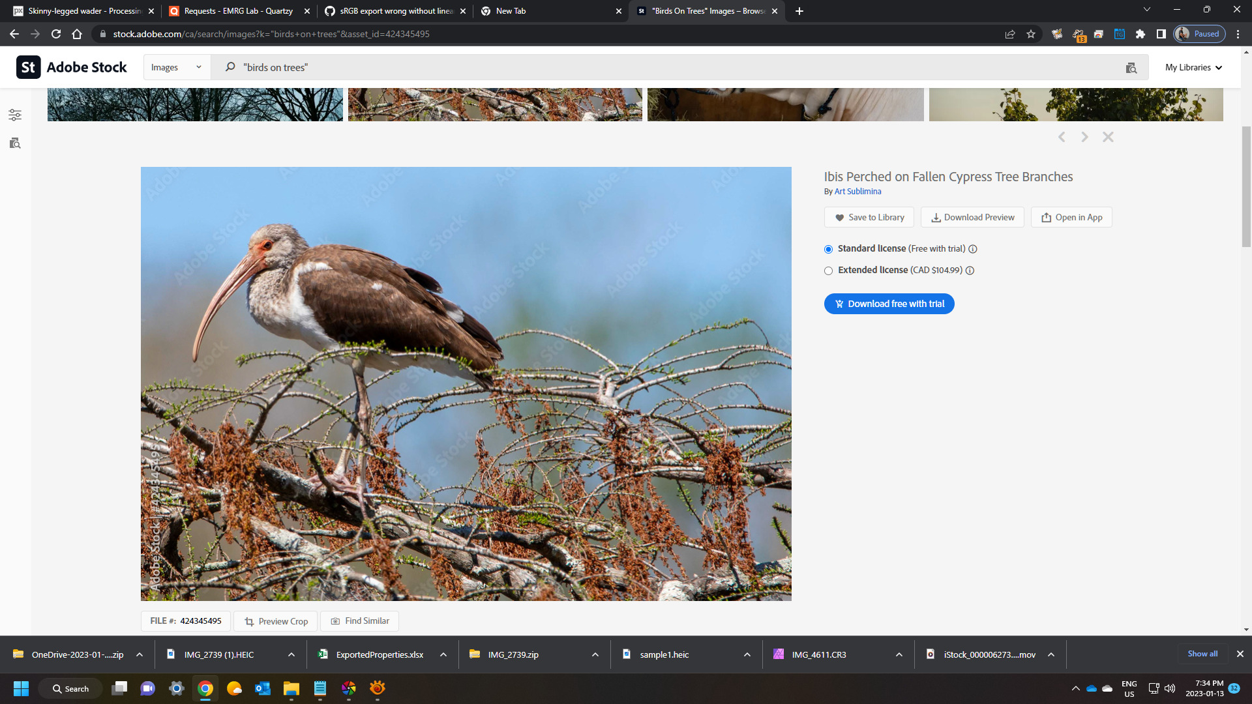Click Download free with trial button
Image resolution: width=1252 pixels, height=704 pixels.
tap(889, 304)
